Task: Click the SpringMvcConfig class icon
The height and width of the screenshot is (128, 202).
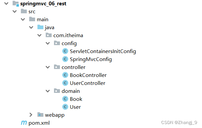Action: click(x=65, y=59)
